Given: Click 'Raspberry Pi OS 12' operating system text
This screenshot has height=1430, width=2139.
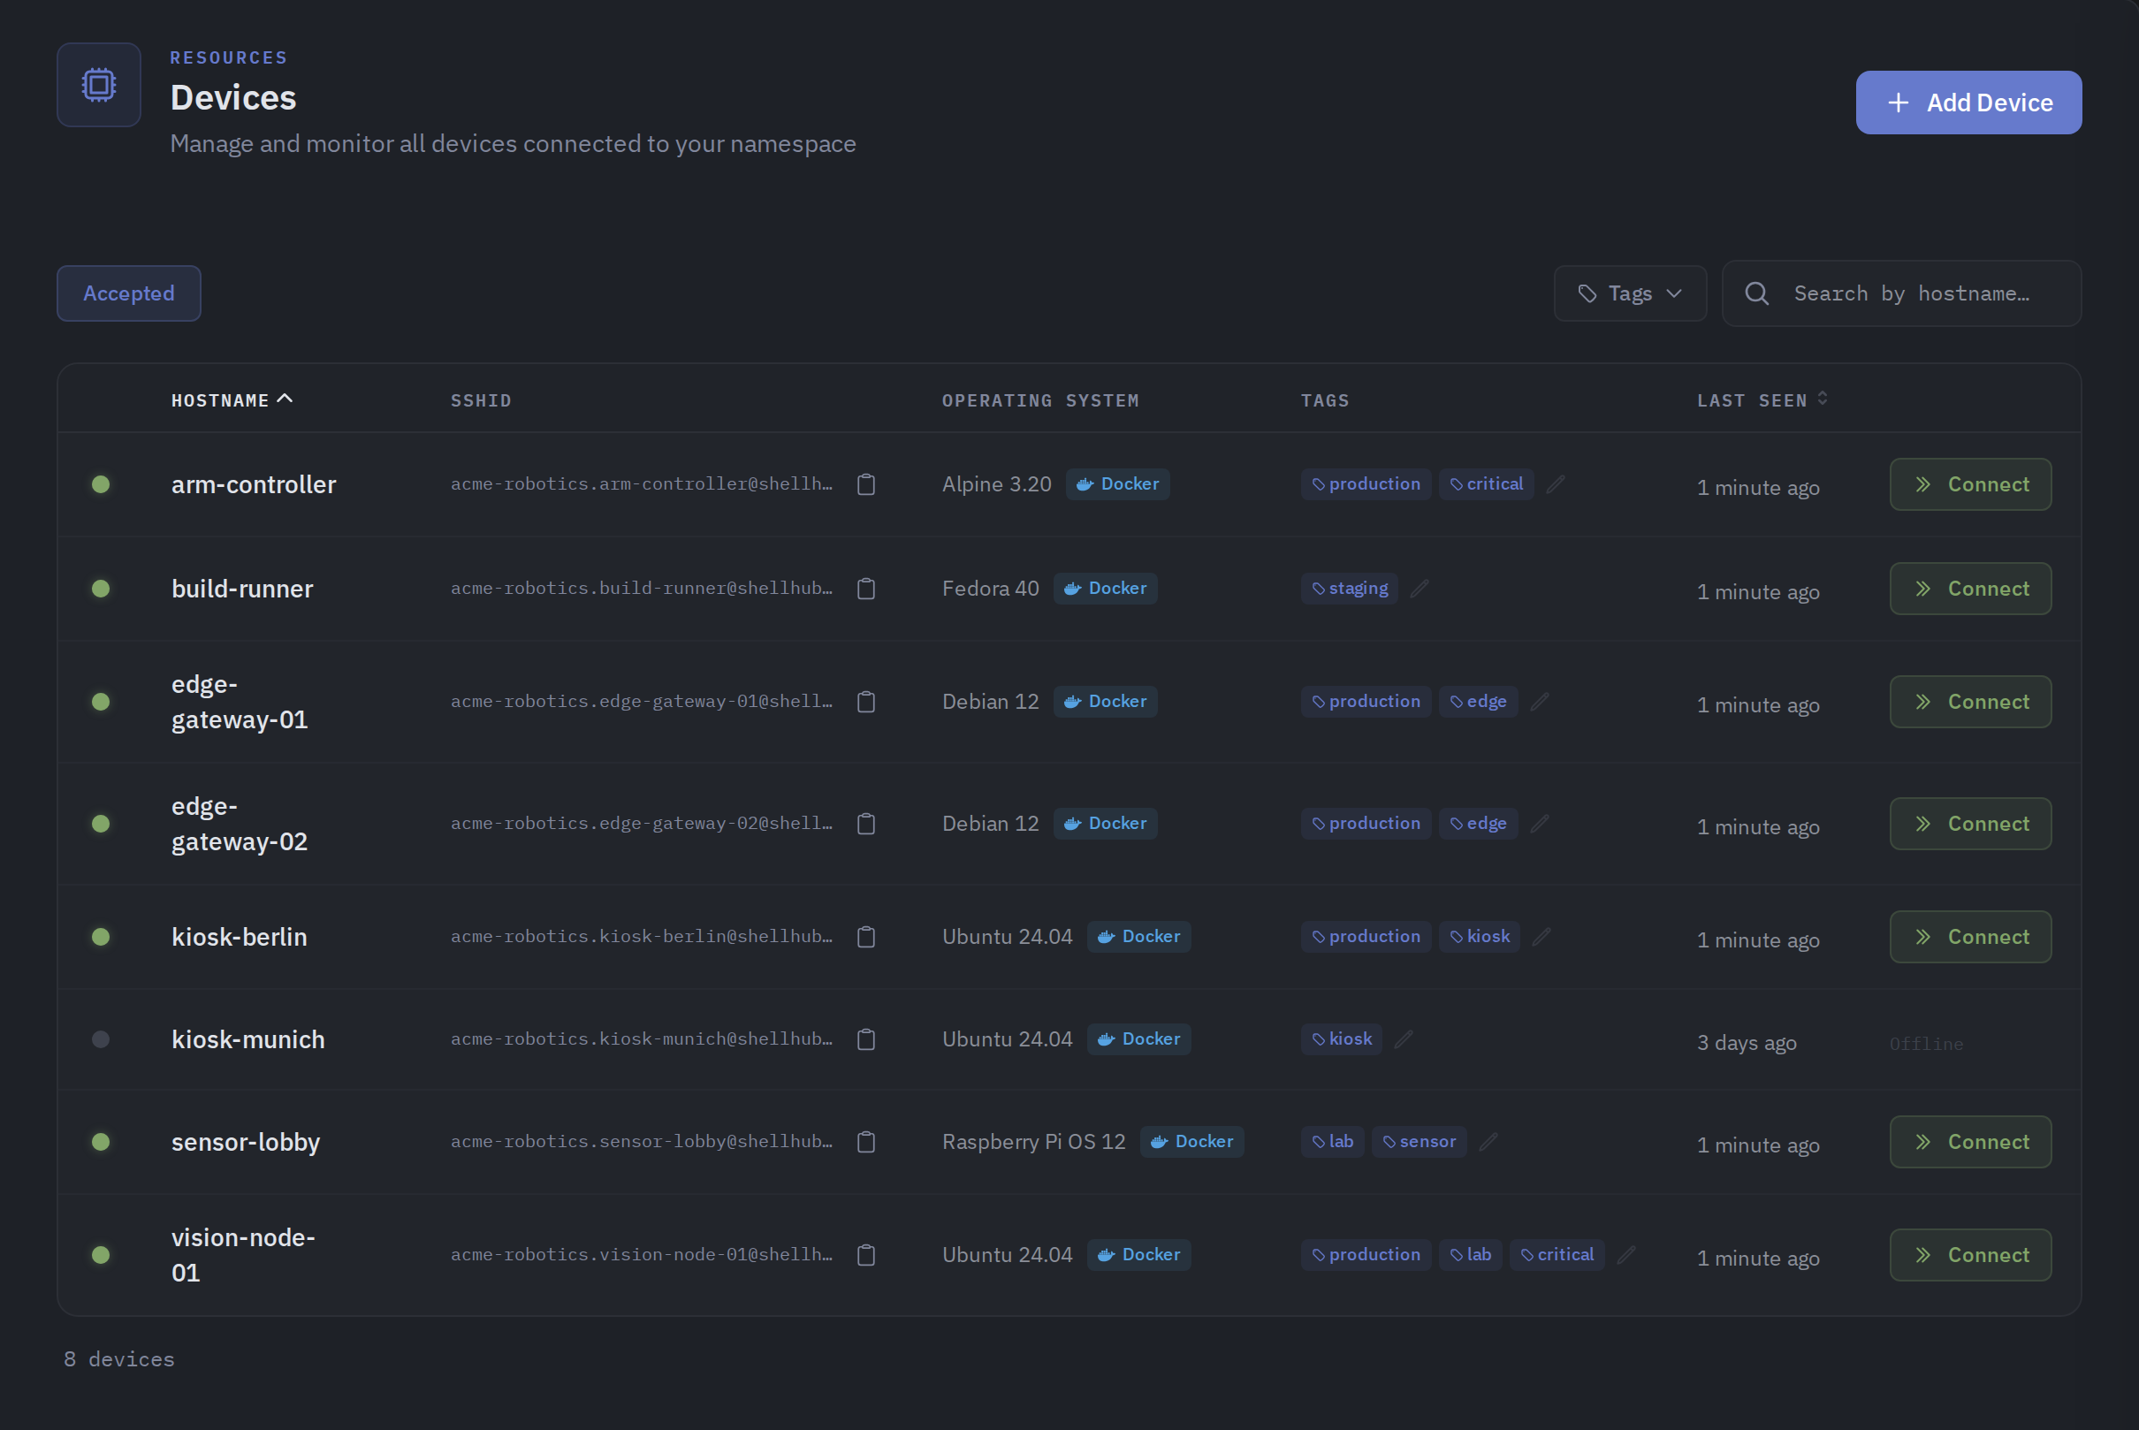Looking at the screenshot, I should (x=1033, y=1141).
